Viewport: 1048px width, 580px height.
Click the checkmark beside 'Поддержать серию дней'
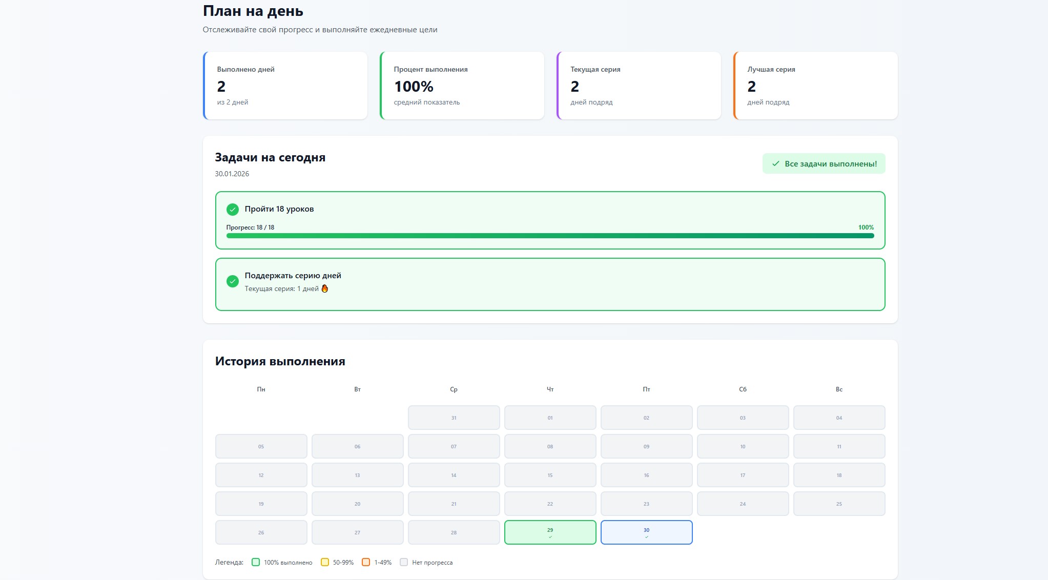point(233,281)
